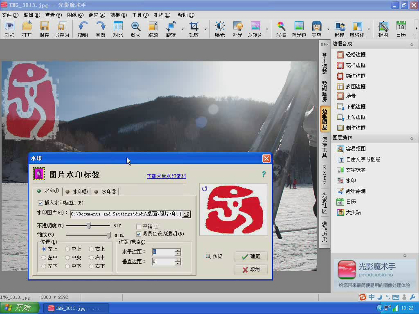419x314 pixels.
Task: Zoom in with 放大 tool
Action: [136, 29]
